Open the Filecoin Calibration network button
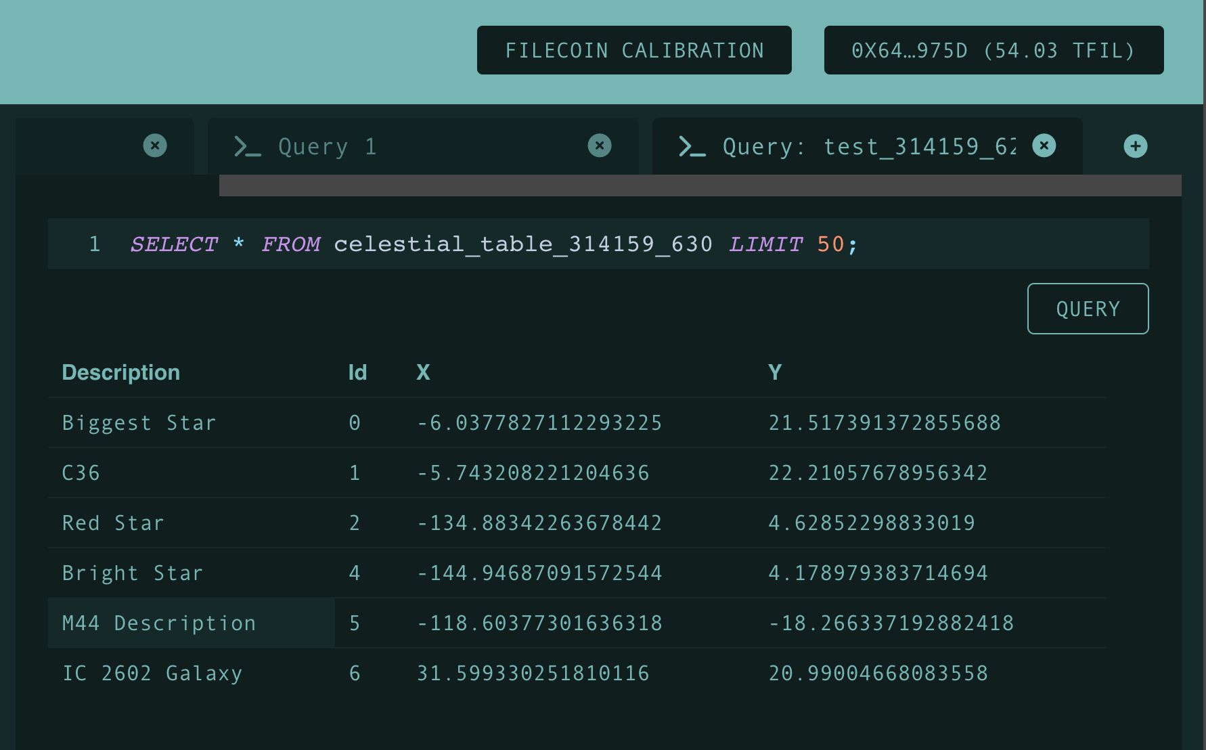 coord(634,50)
